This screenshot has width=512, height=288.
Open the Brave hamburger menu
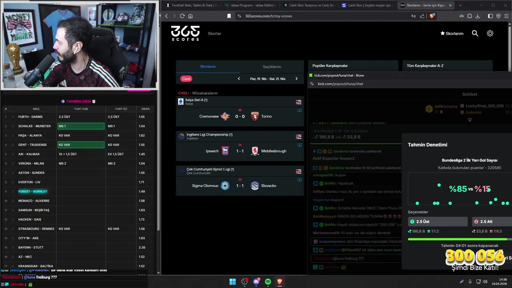point(506,16)
